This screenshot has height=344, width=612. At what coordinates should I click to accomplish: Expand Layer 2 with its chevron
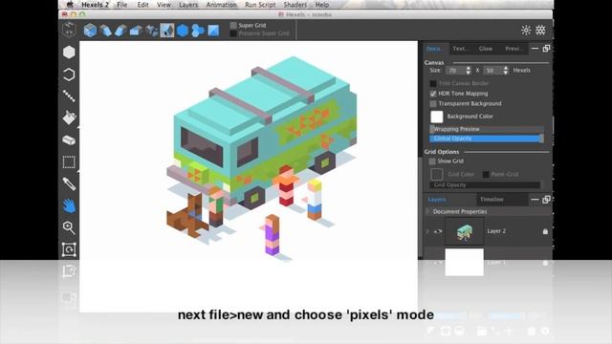(427, 231)
